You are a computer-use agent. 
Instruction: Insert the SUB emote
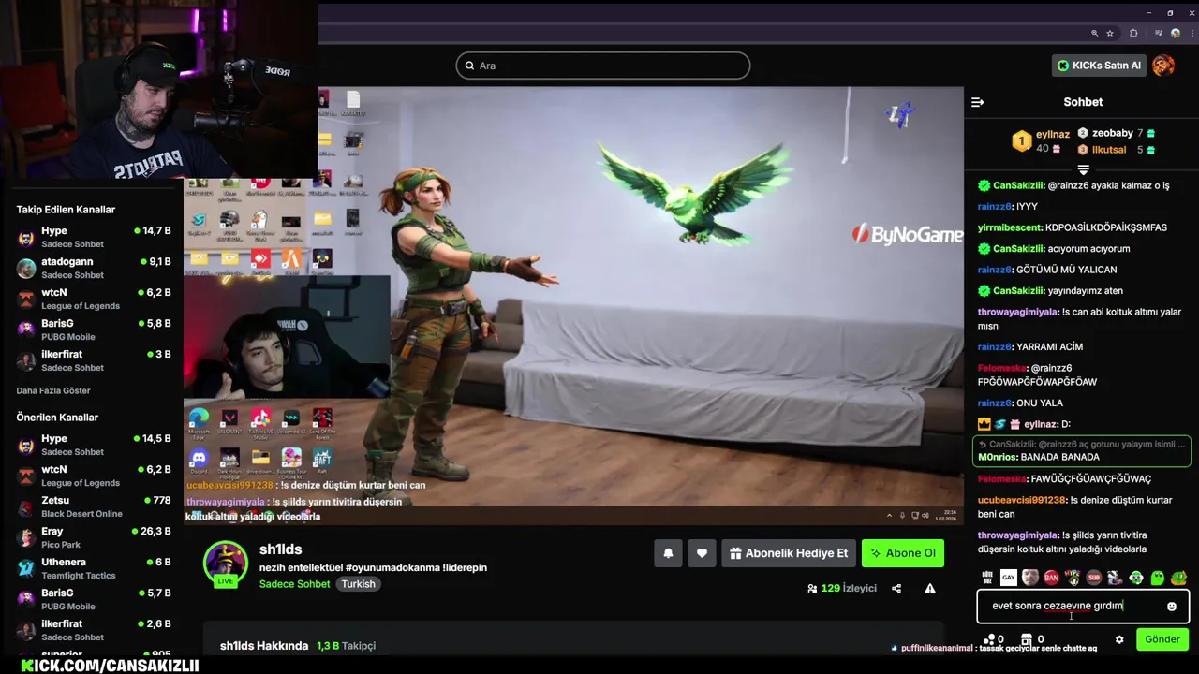pos(1094,578)
